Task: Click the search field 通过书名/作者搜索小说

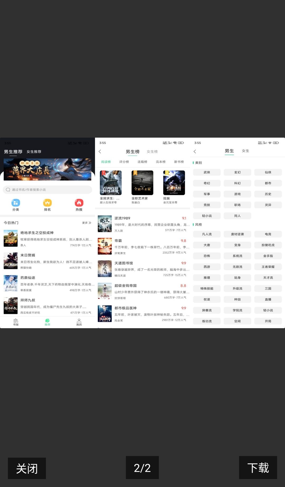Action: coord(47,190)
